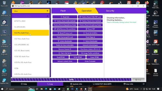Click Factory Reset (New Method)

click(90, 21)
